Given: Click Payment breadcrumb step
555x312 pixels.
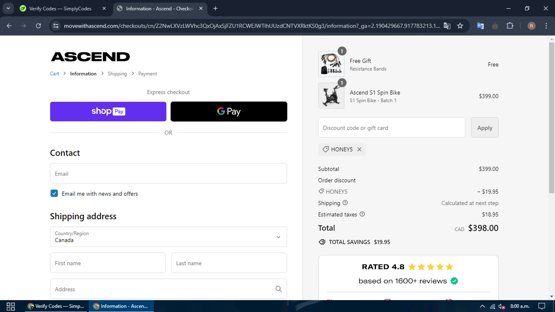Looking at the screenshot, I should point(148,74).
